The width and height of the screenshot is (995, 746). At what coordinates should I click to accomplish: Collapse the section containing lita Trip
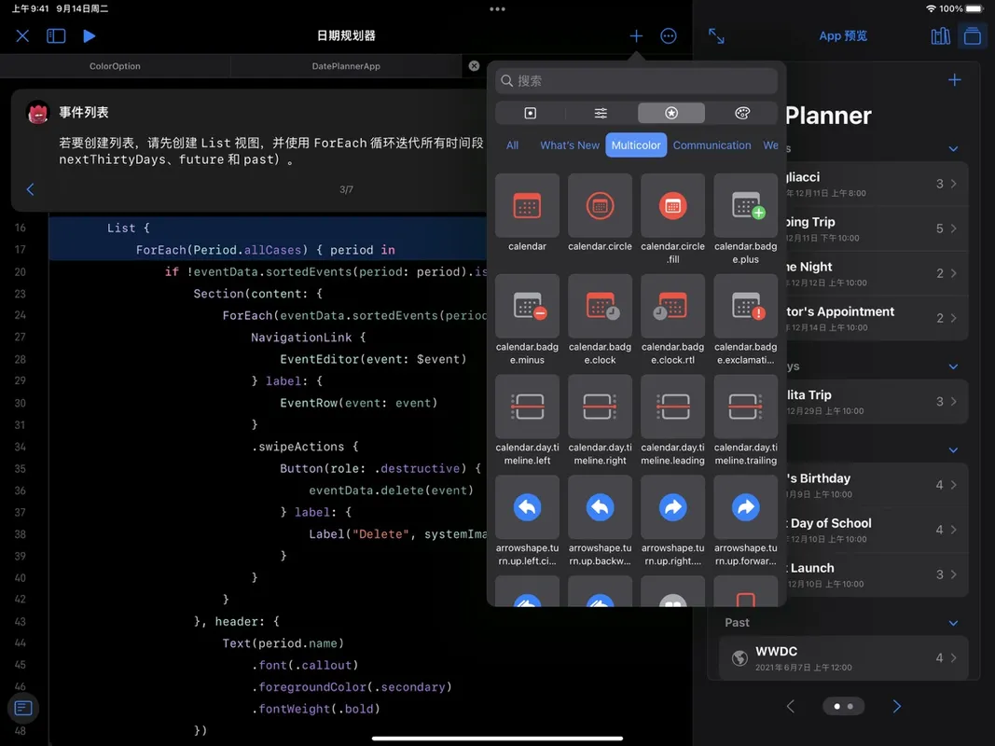click(953, 366)
